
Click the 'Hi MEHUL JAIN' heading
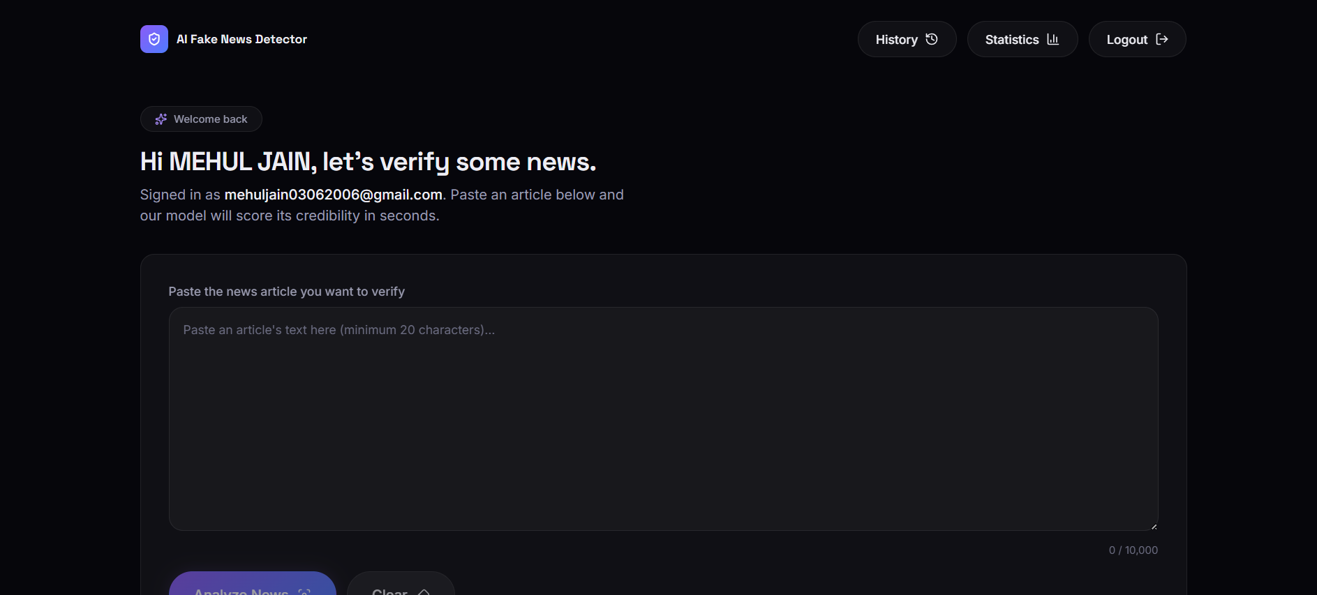coord(368,162)
